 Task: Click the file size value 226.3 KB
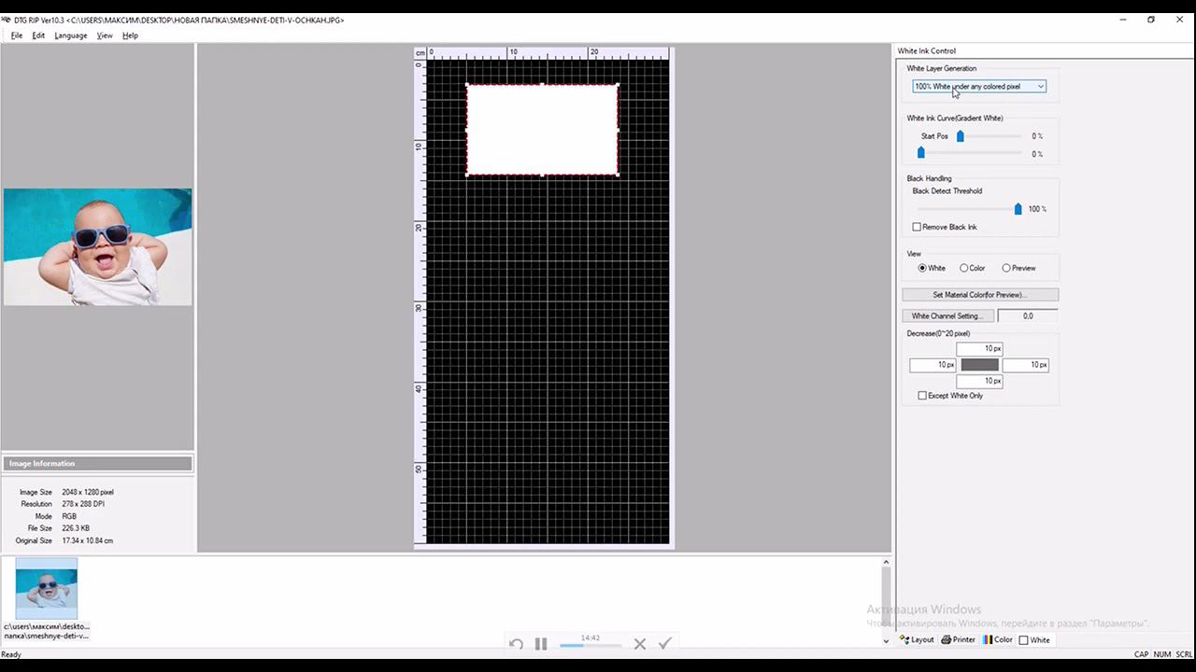(x=76, y=528)
